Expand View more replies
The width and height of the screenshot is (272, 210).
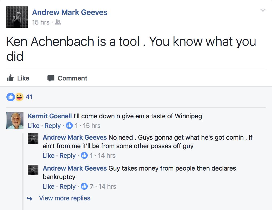click(x=65, y=198)
